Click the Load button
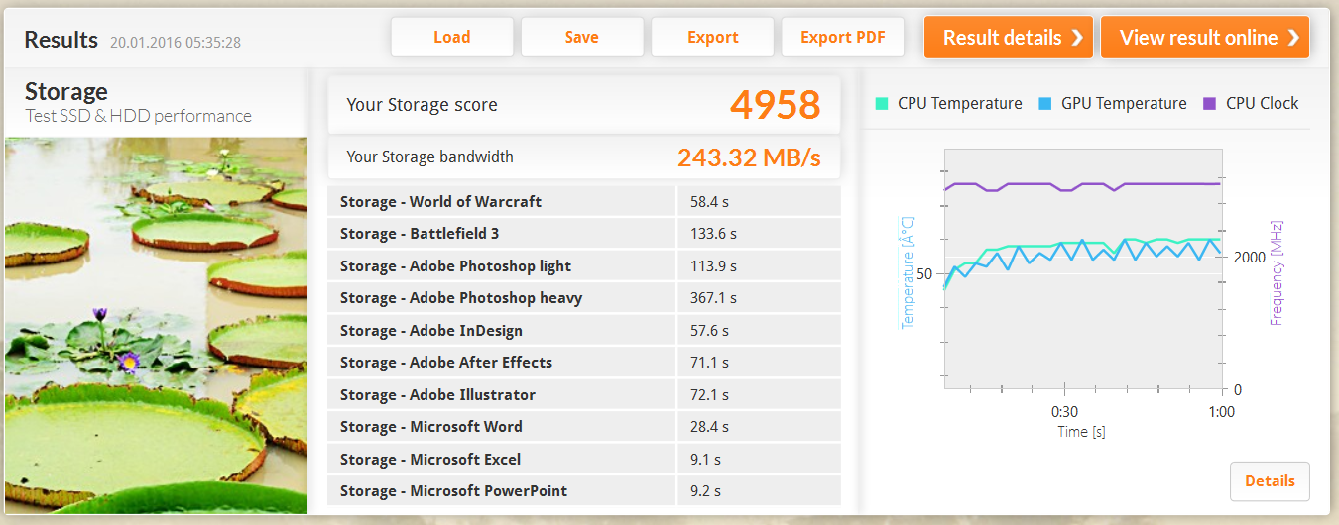This screenshot has height=525, width=1339. 451,38
